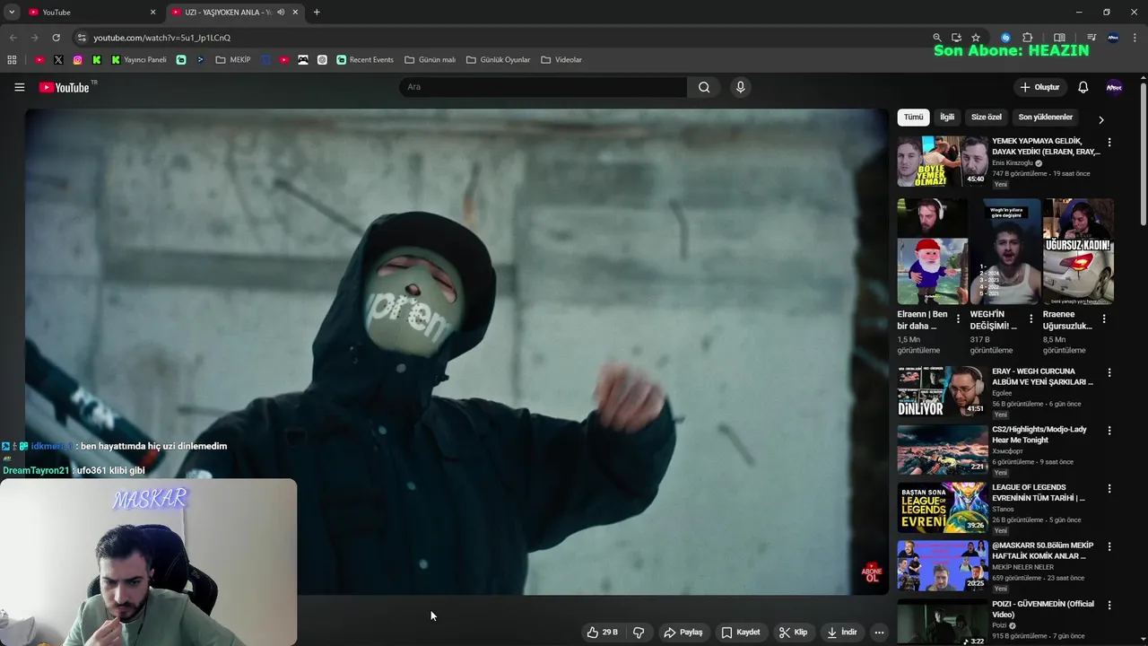The width and height of the screenshot is (1148, 646).
Task: Click ABONE OL watermark on video
Action: (872, 573)
